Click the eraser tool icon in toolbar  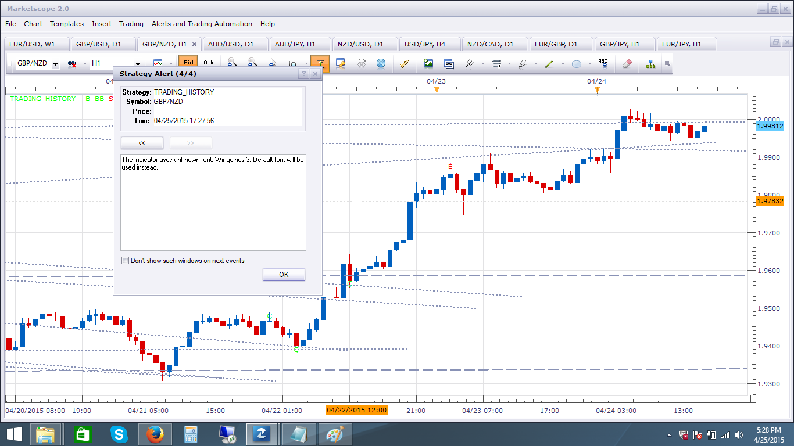[626, 63]
